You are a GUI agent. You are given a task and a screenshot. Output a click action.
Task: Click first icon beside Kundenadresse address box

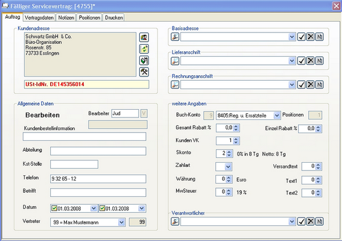[144, 37]
